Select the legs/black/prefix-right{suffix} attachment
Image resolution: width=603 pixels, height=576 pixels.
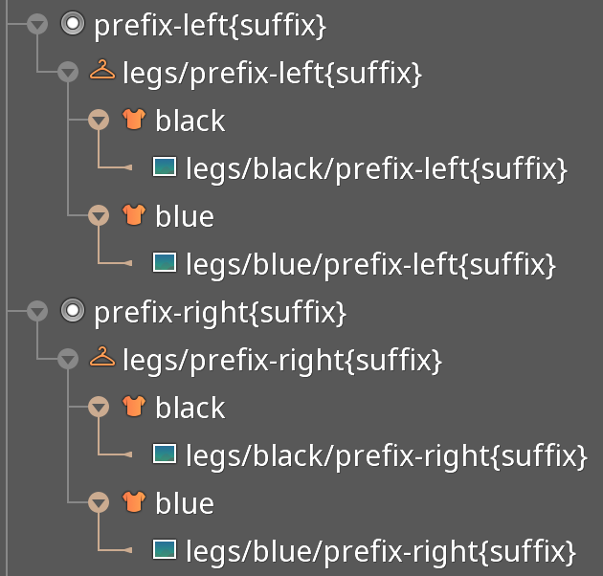click(x=387, y=456)
